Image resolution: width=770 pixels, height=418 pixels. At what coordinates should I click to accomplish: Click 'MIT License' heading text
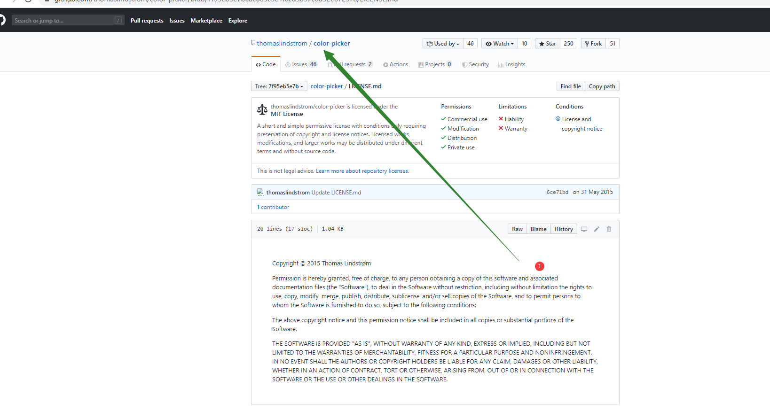click(287, 114)
